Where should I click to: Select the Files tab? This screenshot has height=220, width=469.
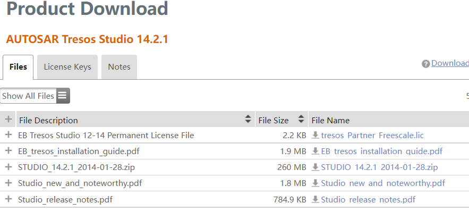pos(18,67)
